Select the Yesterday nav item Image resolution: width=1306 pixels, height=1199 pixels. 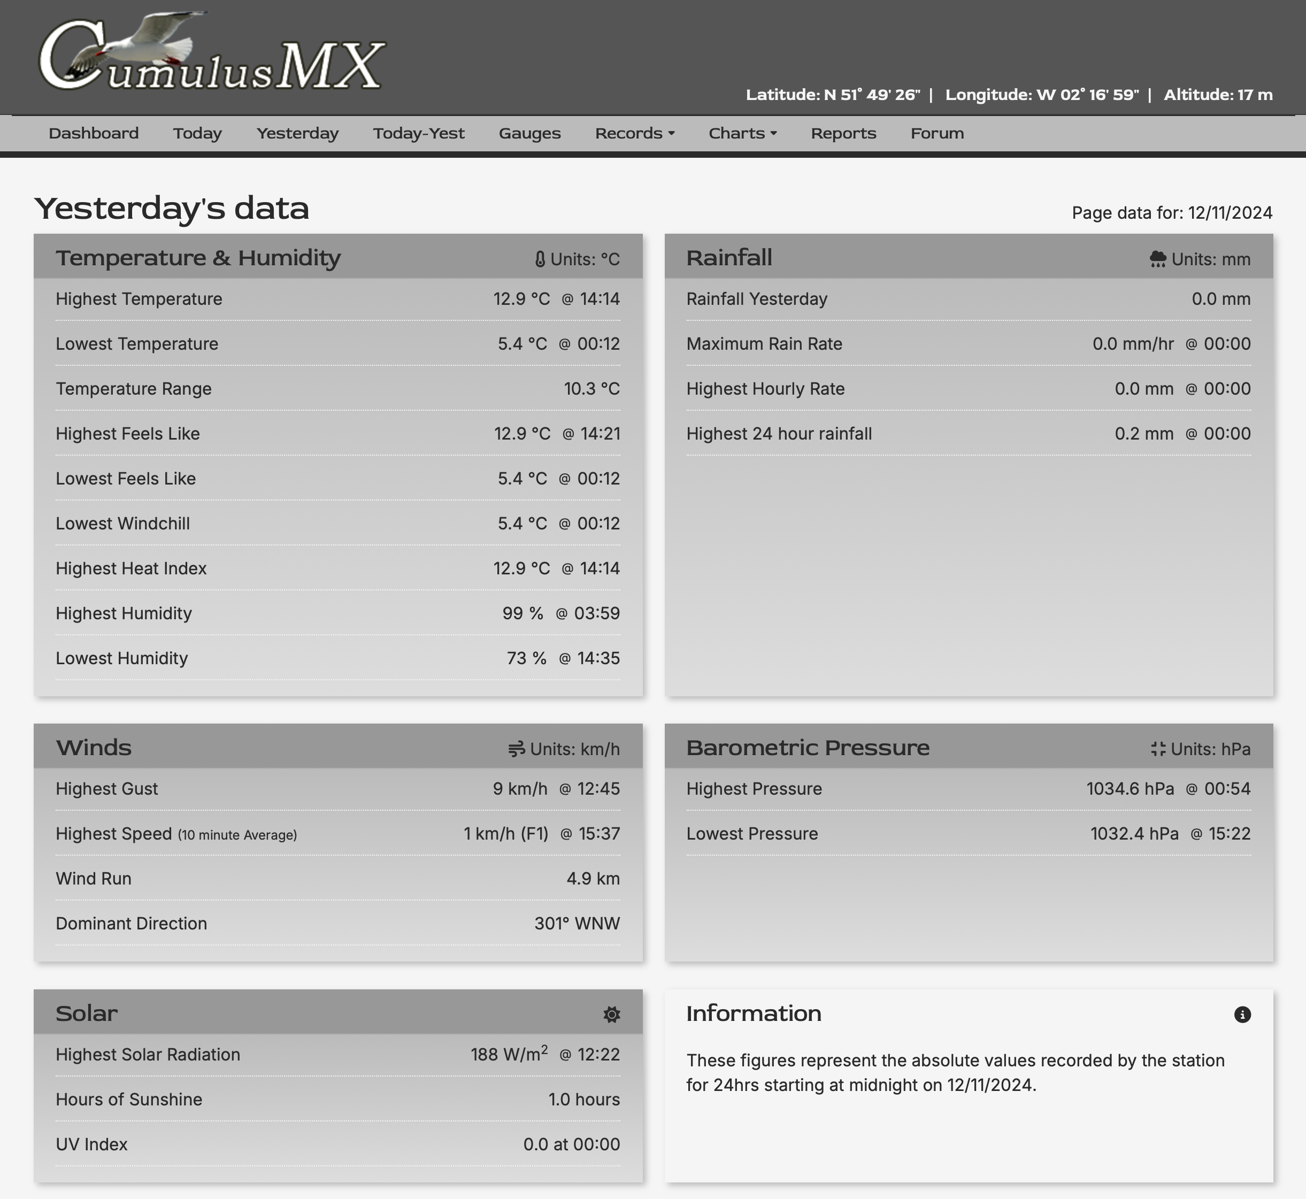tap(297, 134)
